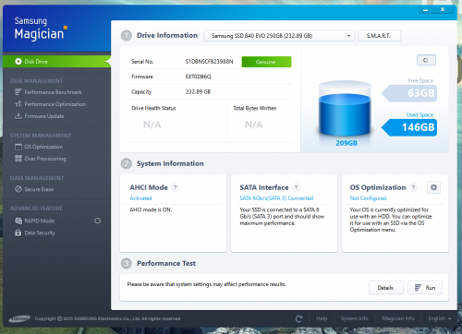
Task: Click the Secure Erase prohibition icon
Action: point(18,189)
